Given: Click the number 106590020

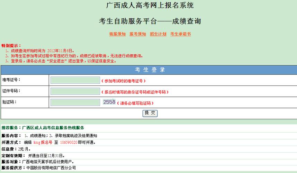Looking at the screenshot, I should [x=69, y=142].
